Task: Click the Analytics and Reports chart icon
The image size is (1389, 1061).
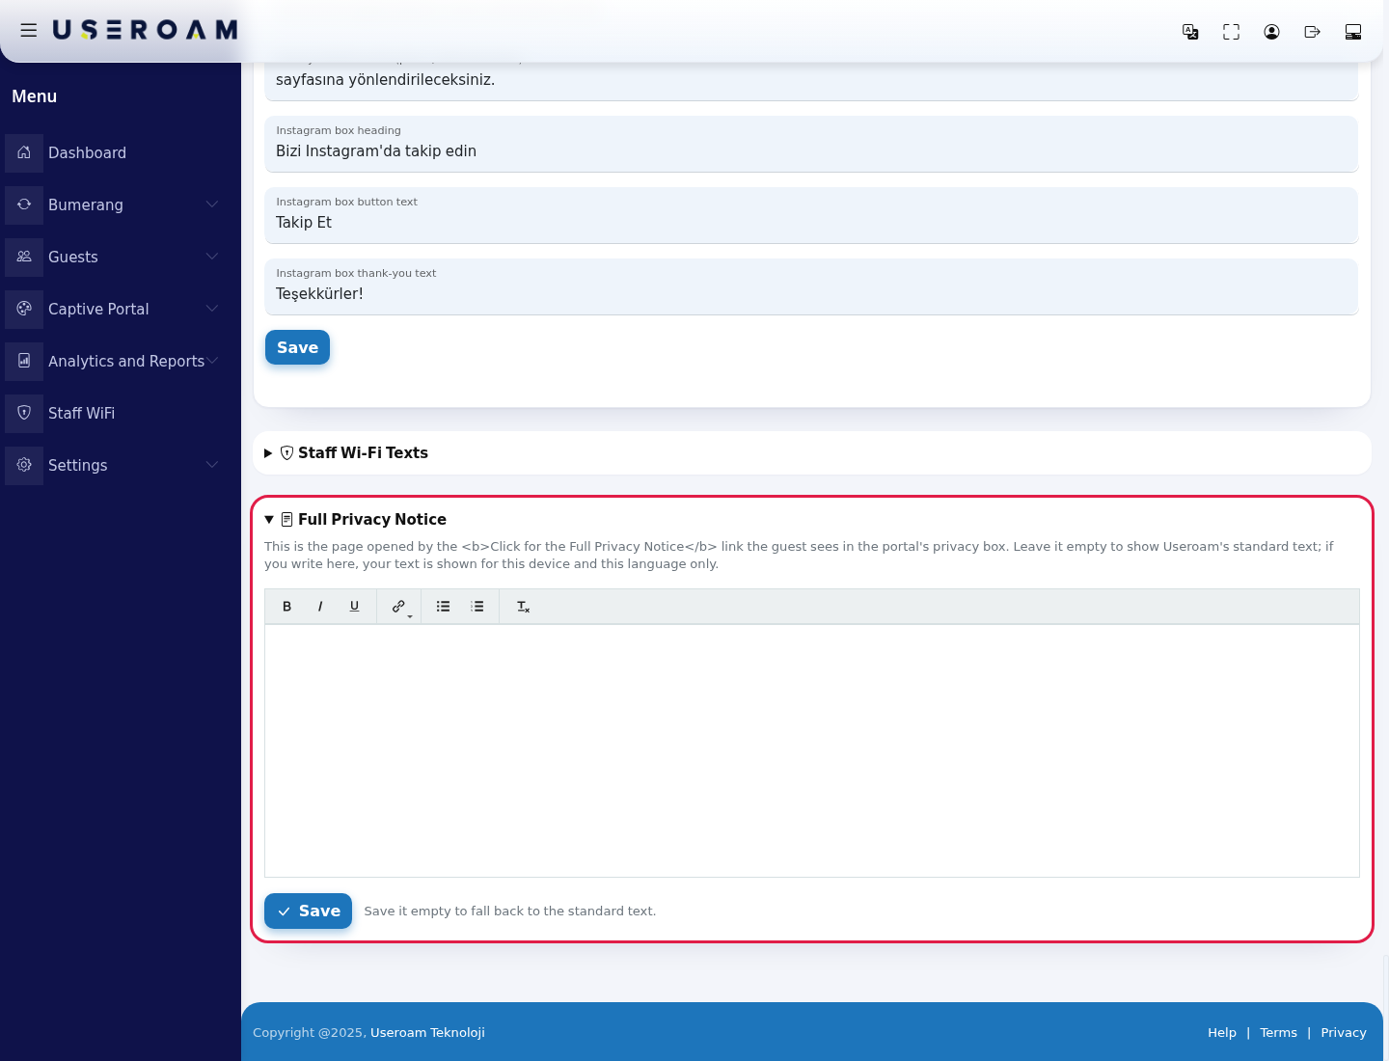Action: pyautogui.click(x=24, y=361)
